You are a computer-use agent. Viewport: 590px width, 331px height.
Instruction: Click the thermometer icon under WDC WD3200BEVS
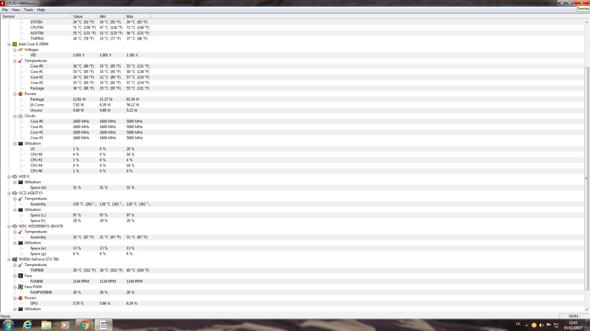[x=21, y=232]
